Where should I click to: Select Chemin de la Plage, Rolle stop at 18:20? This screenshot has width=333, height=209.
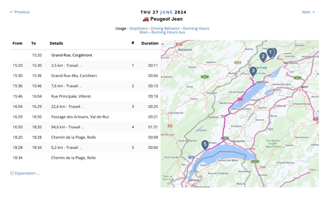(x=85, y=137)
